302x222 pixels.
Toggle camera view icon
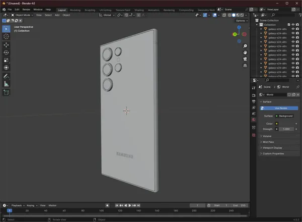[x=245, y=59]
